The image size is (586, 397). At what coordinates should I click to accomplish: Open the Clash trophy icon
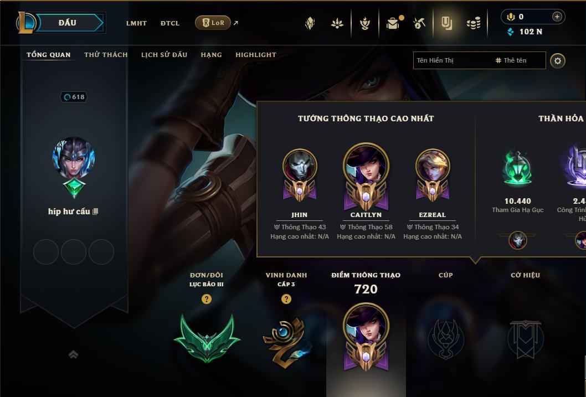point(365,23)
